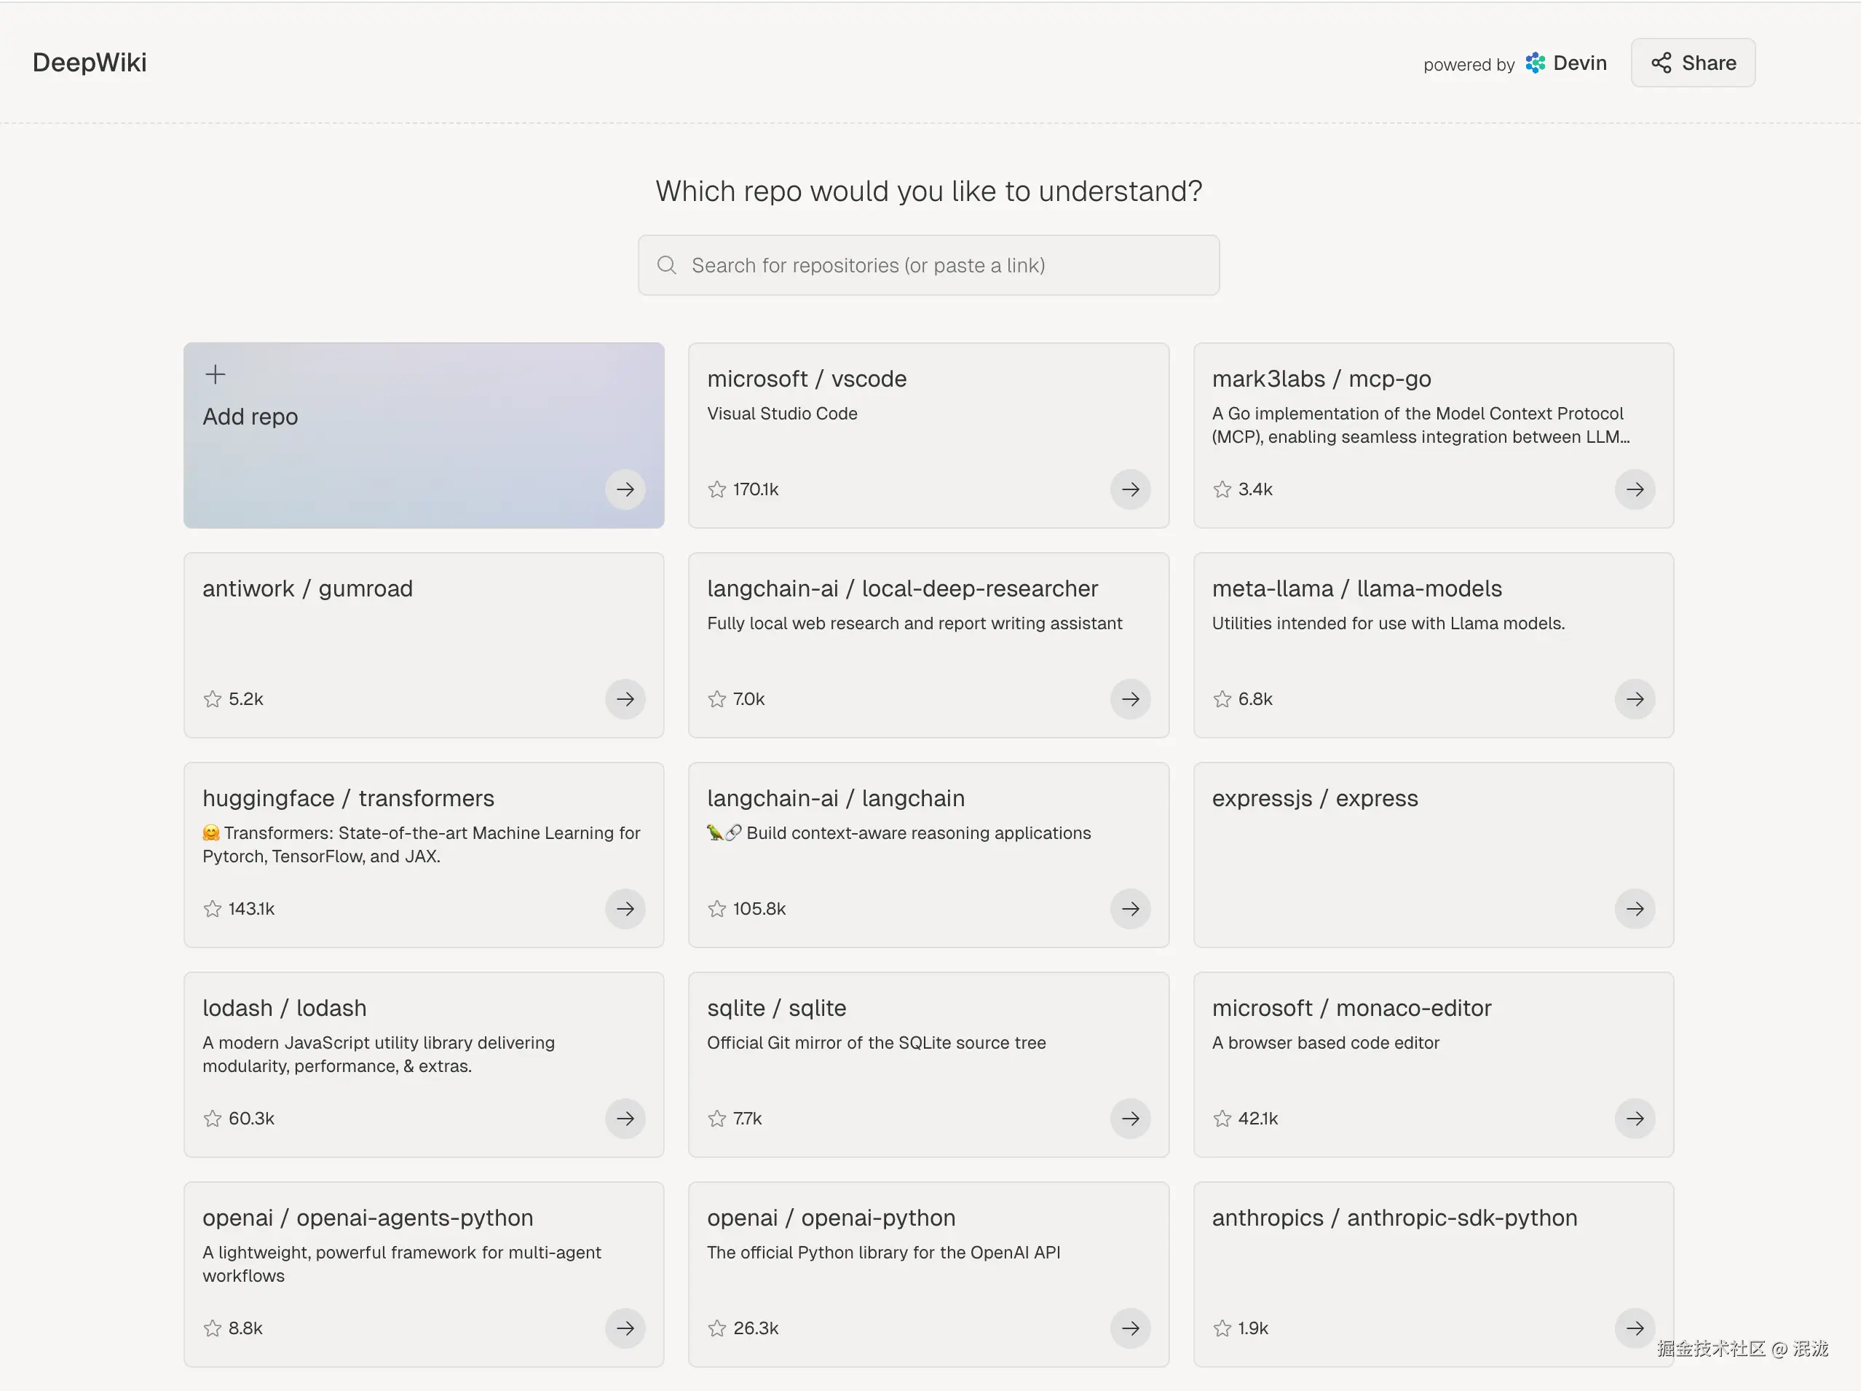Open arrow for lodash / lodash
The width and height of the screenshot is (1861, 1391).
pyautogui.click(x=625, y=1119)
